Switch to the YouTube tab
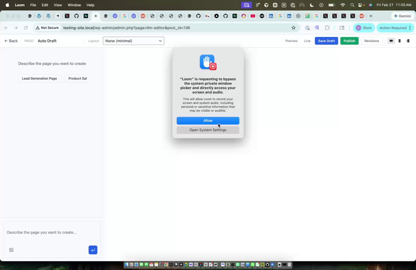 (x=253, y=16)
